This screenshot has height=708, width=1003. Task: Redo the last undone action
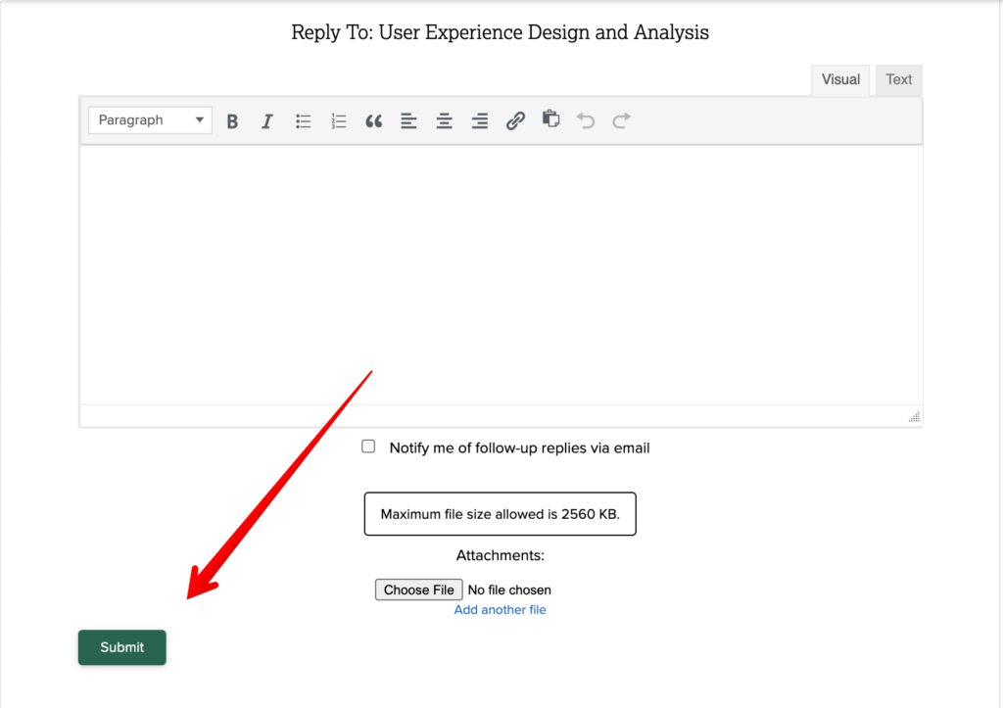[620, 119]
